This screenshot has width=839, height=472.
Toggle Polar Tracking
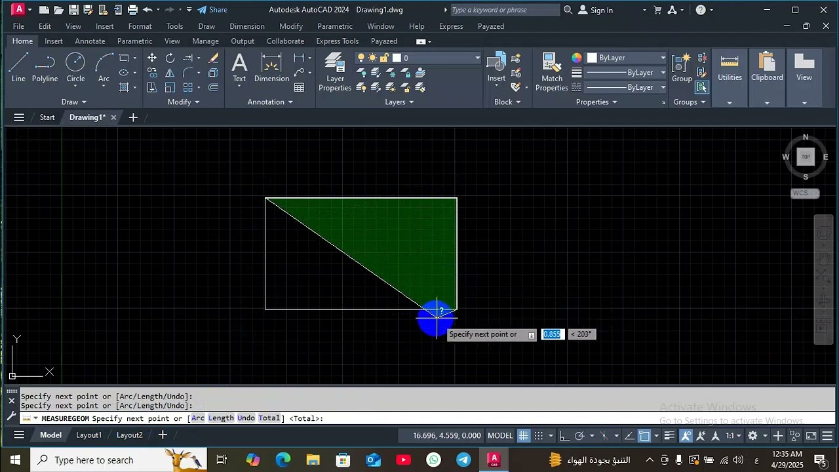[x=579, y=435]
